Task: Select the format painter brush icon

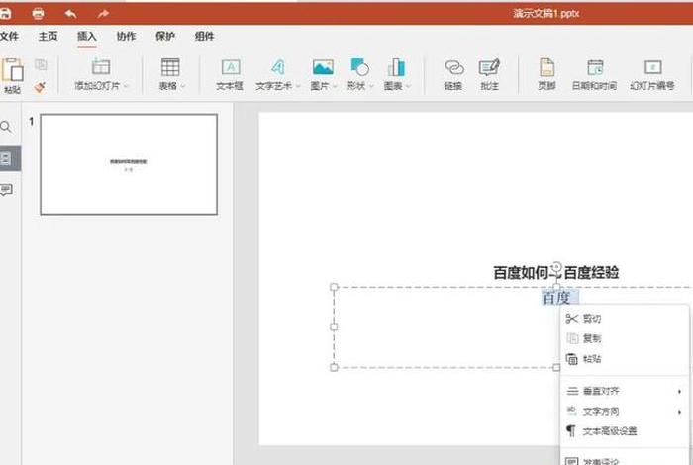Action: click(40, 87)
